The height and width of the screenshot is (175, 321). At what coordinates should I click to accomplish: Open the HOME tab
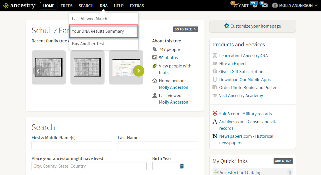49,6
